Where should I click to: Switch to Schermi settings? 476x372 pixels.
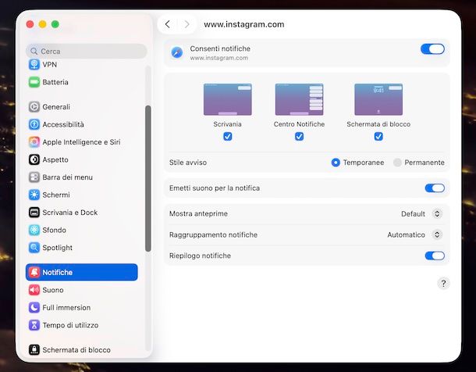point(82,195)
